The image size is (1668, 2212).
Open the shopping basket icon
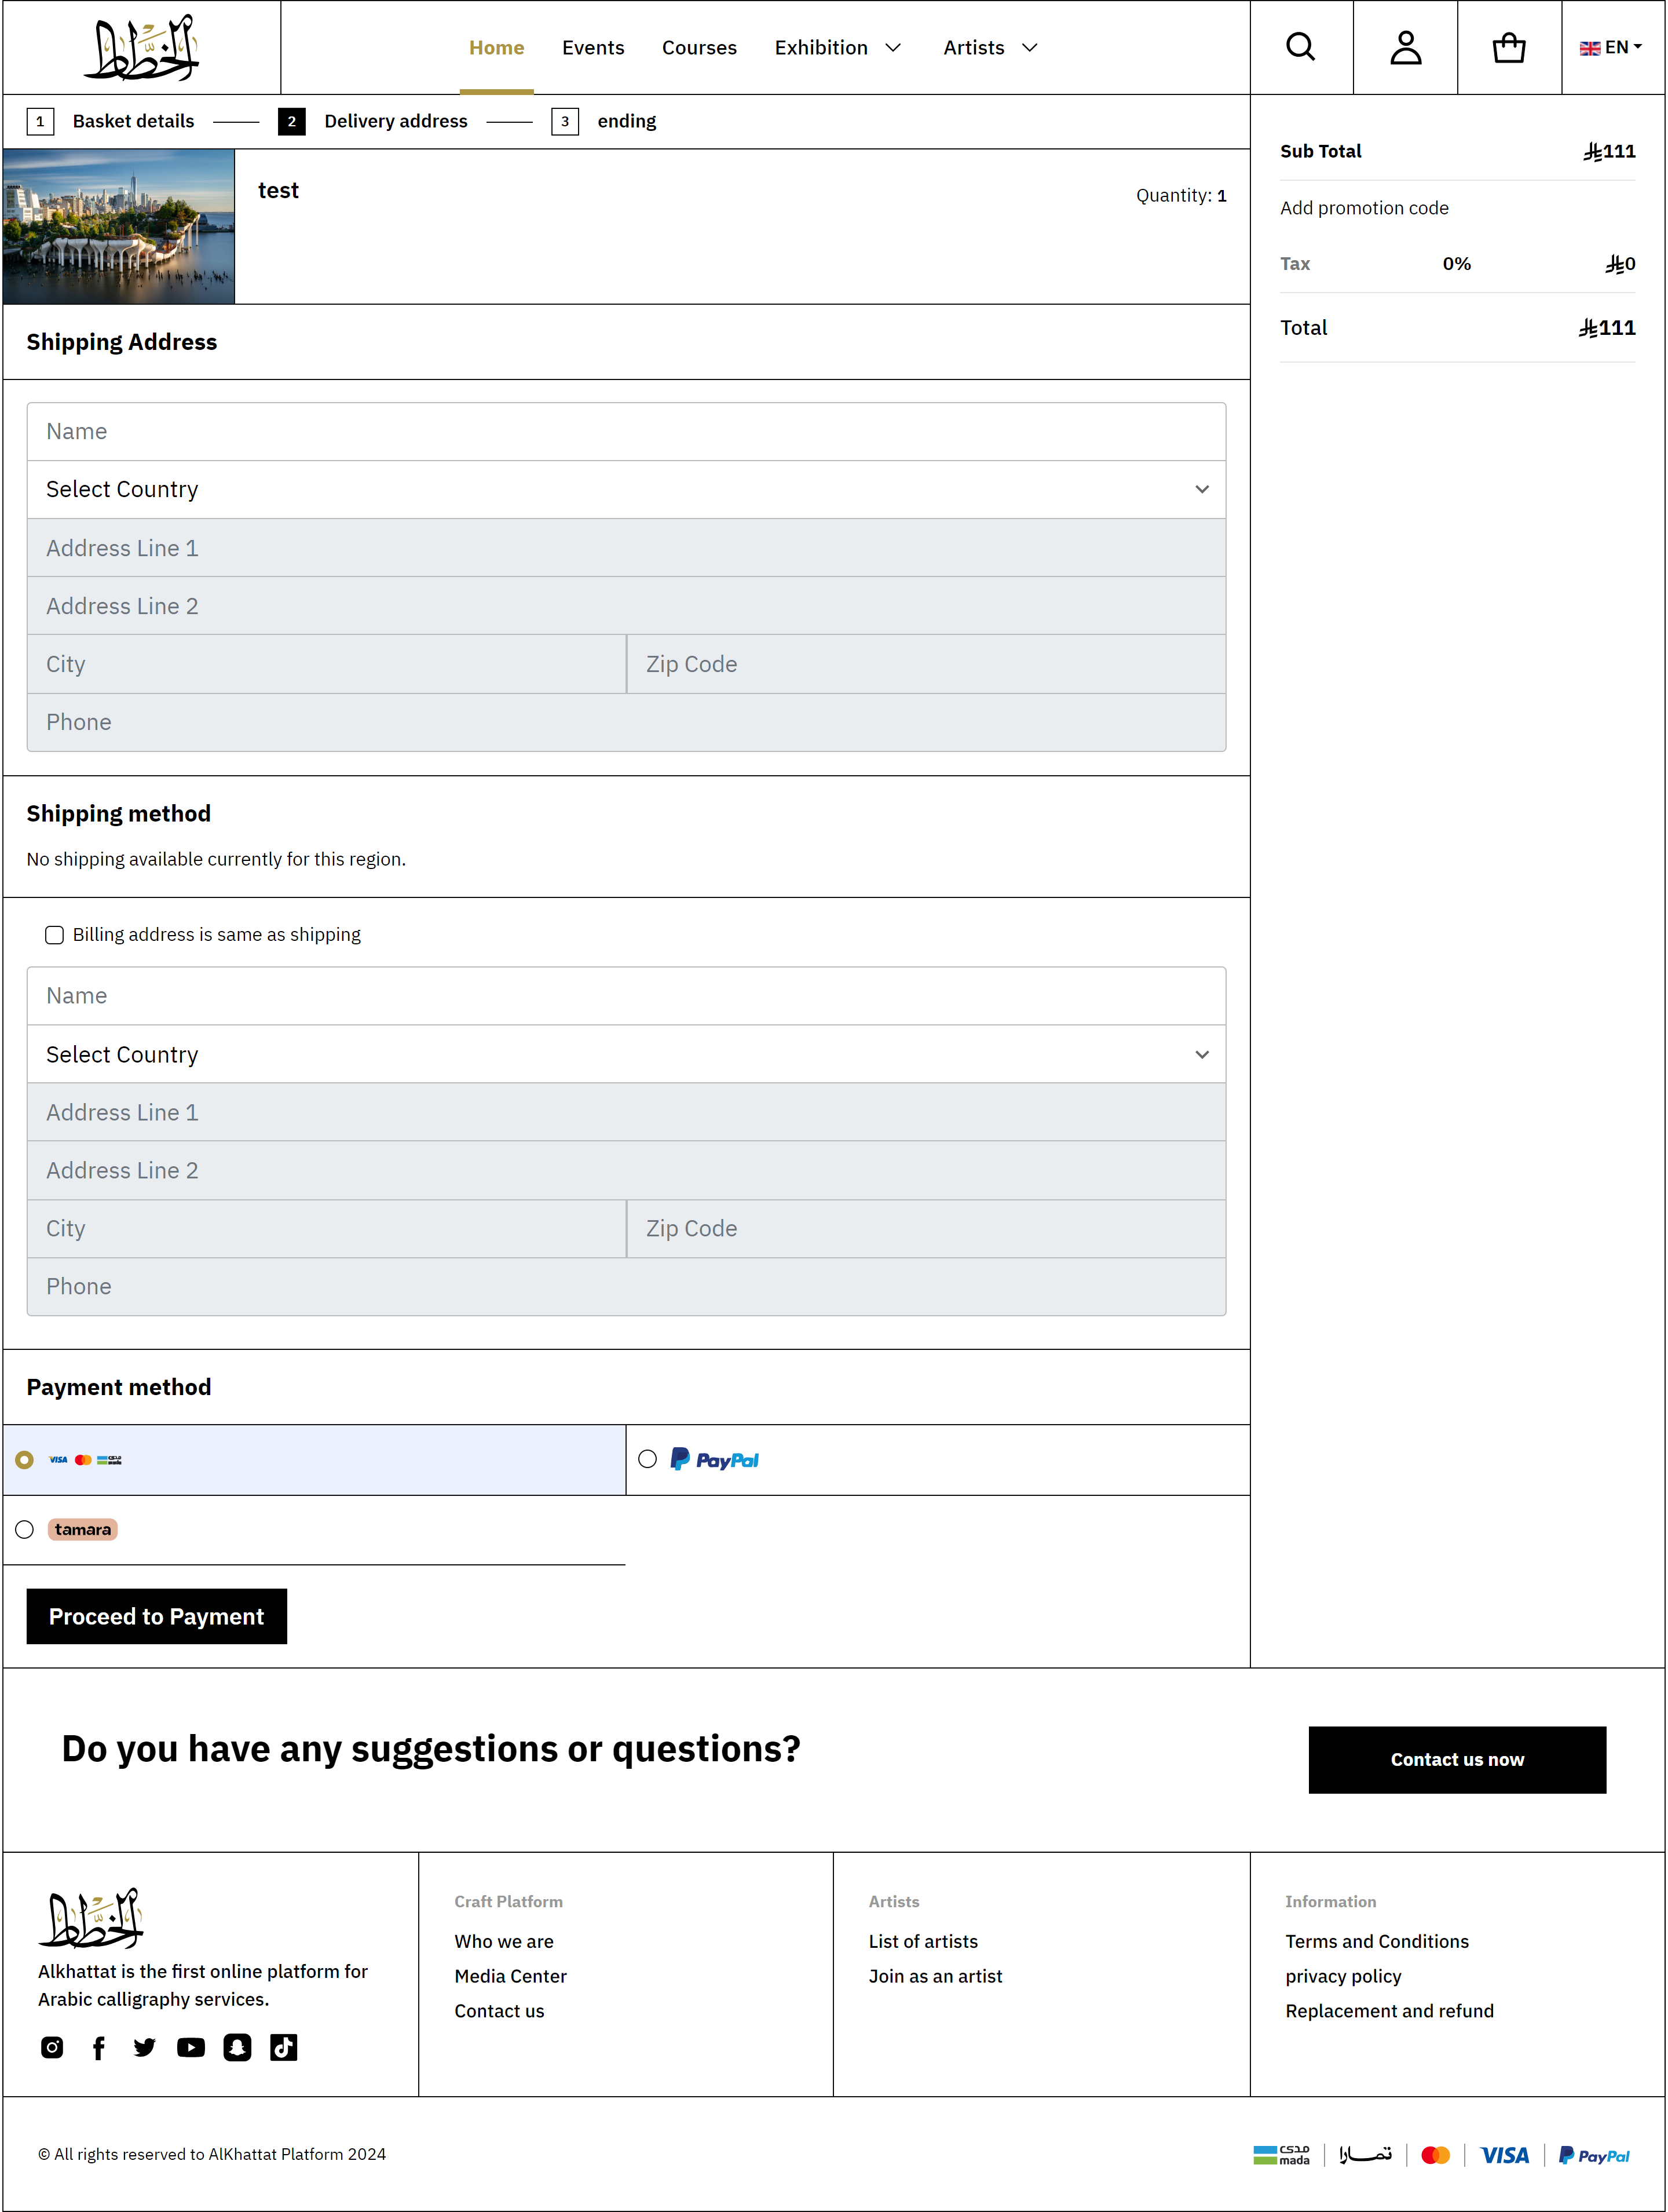point(1508,47)
